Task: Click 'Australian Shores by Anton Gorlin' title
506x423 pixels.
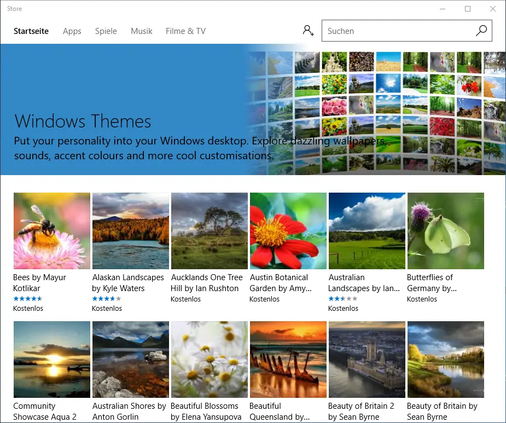Action: pos(129,412)
